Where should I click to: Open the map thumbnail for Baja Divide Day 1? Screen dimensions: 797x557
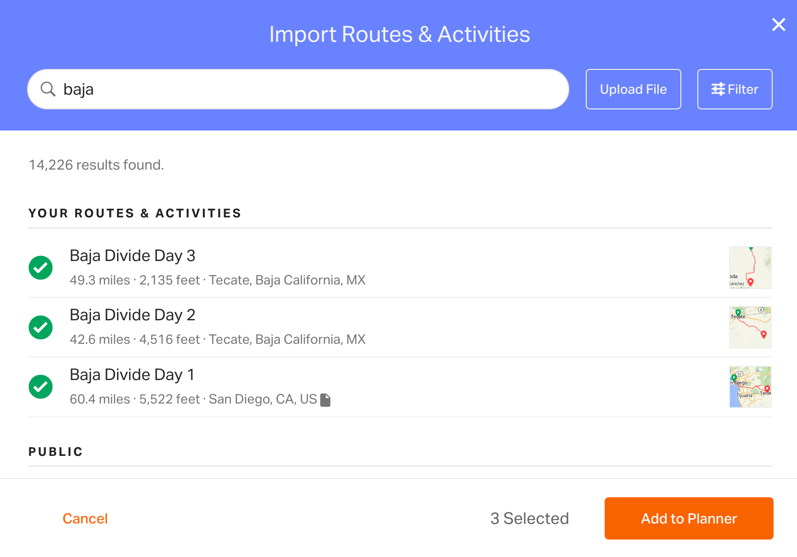point(750,386)
